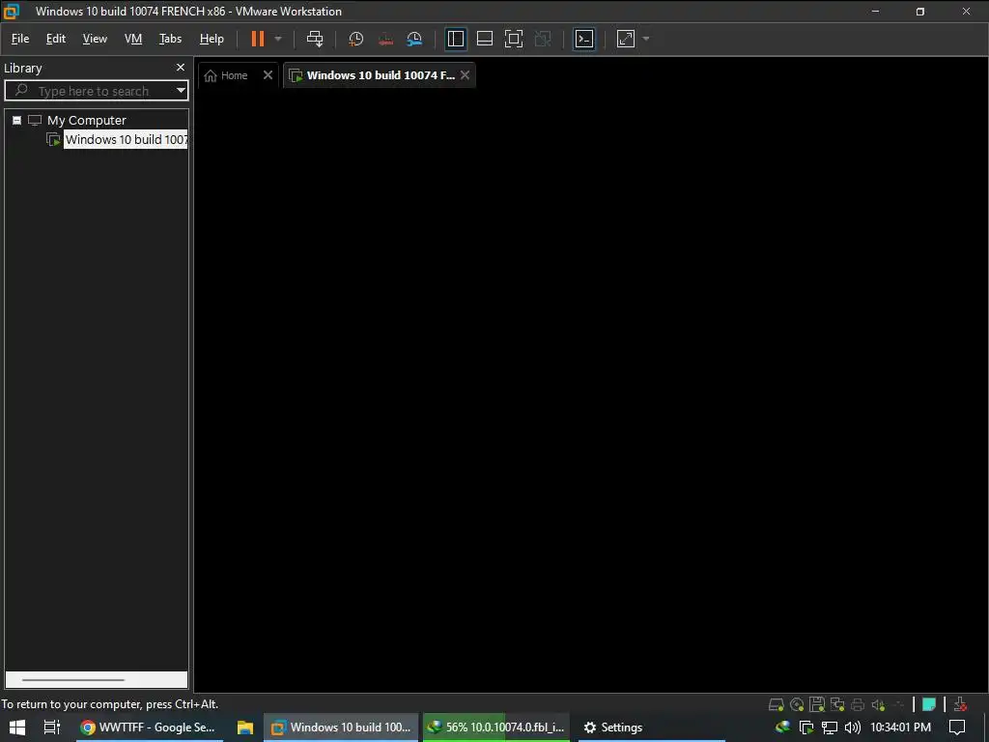989x742 pixels.
Task: Open the Help menu
Action: point(212,39)
